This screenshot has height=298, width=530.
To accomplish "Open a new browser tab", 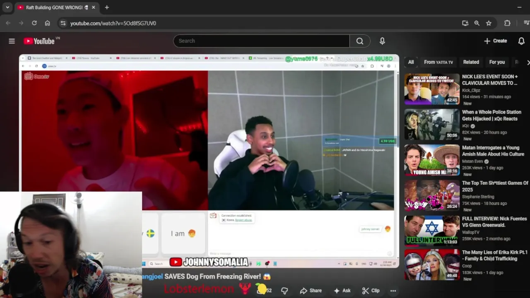I will pos(107,7).
